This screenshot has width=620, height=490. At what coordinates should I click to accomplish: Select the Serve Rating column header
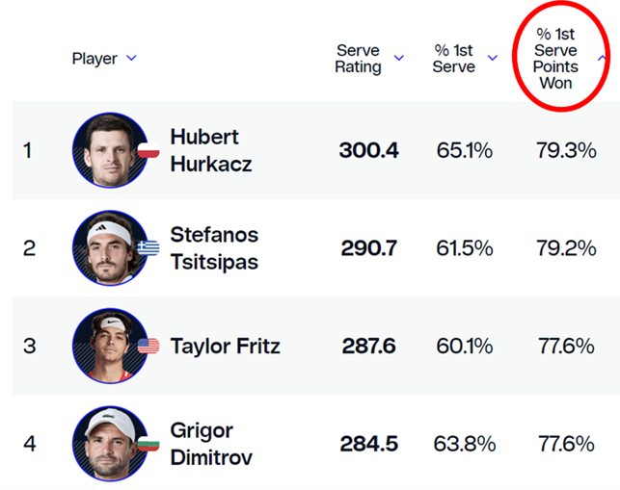coord(359,59)
